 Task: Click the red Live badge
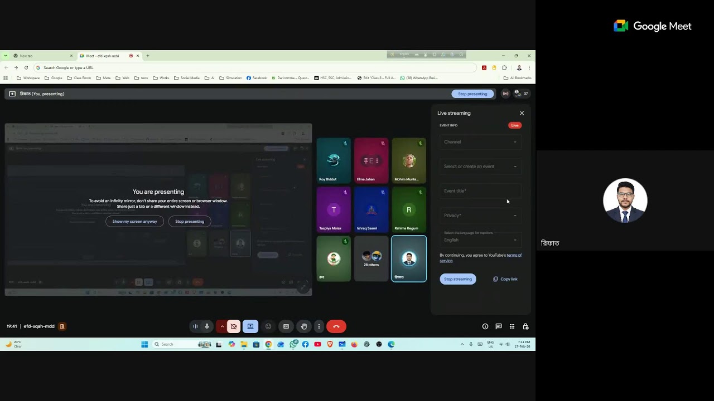pyautogui.click(x=515, y=125)
